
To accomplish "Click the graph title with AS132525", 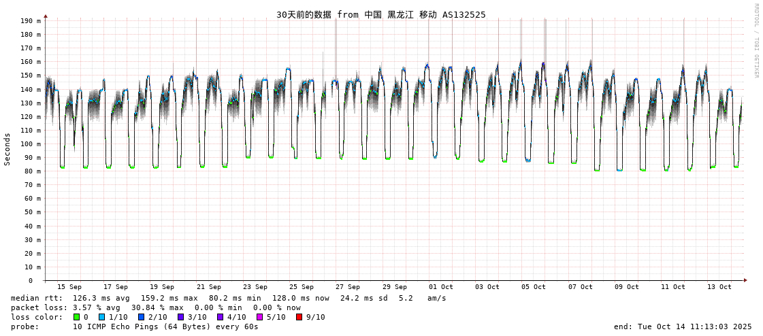I will (380, 14).
